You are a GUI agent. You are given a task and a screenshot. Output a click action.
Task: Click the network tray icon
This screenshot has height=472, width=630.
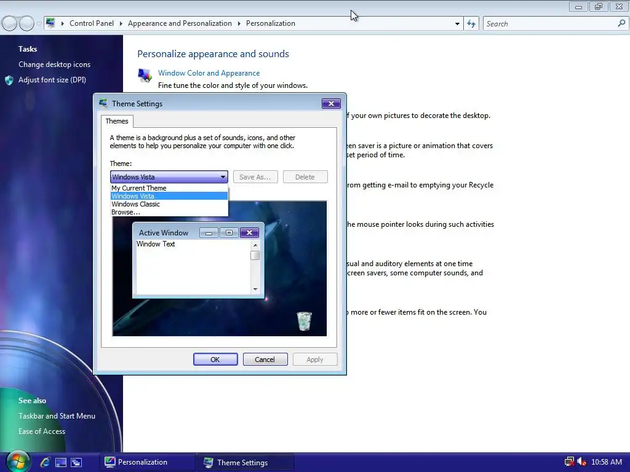click(x=569, y=462)
